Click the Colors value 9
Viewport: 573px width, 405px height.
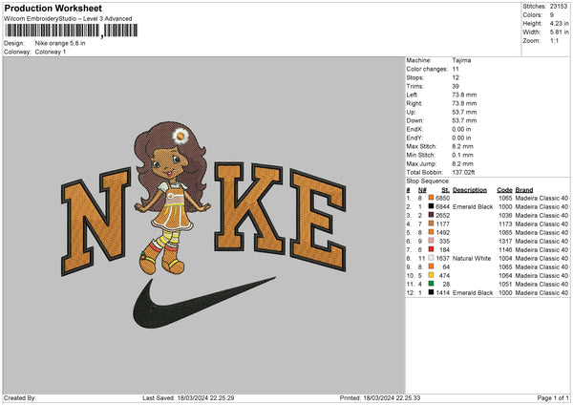pyautogui.click(x=552, y=15)
